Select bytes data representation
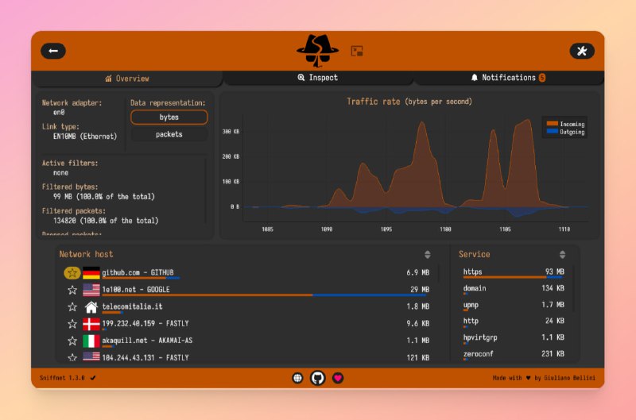The width and height of the screenshot is (636, 420). coord(169,117)
